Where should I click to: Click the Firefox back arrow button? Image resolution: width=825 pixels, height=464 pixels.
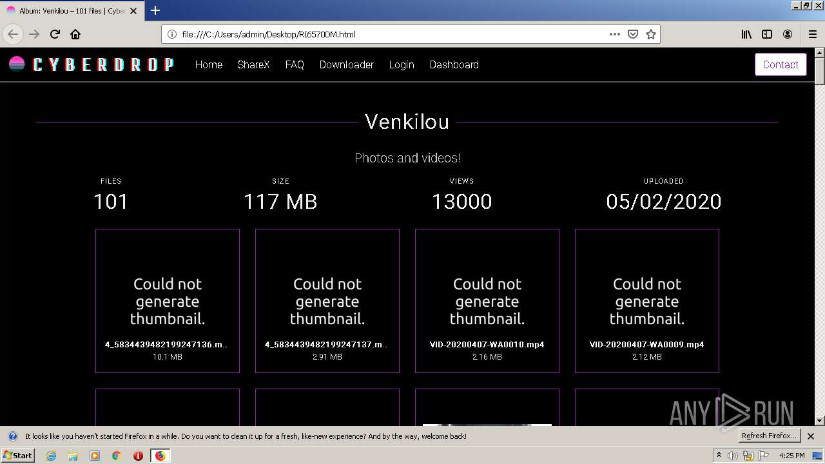tap(13, 34)
